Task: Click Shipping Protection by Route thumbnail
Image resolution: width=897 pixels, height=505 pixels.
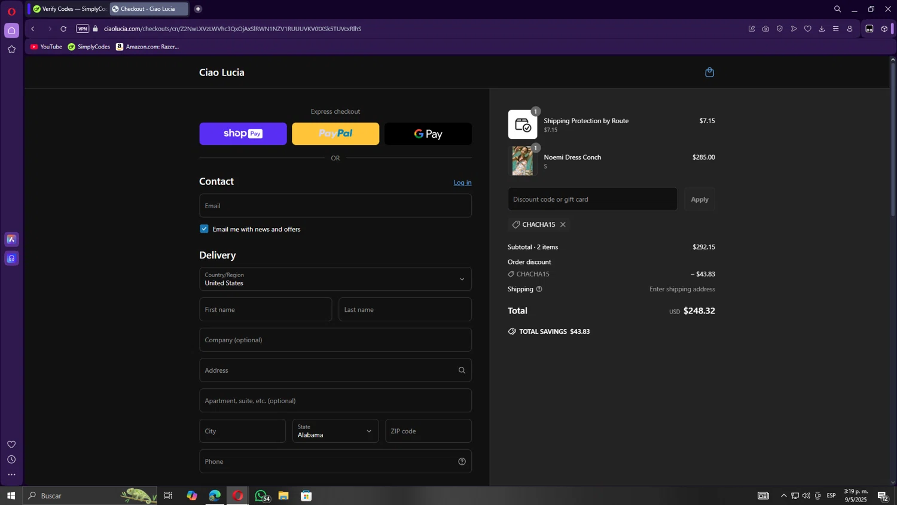Action: (x=523, y=124)
